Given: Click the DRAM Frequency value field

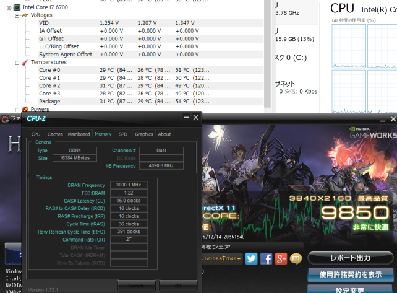Looking at the screenshot, I should coord(129,185).
